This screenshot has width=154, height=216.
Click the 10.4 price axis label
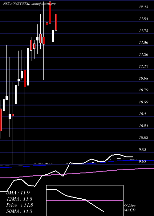coord(143,114)
